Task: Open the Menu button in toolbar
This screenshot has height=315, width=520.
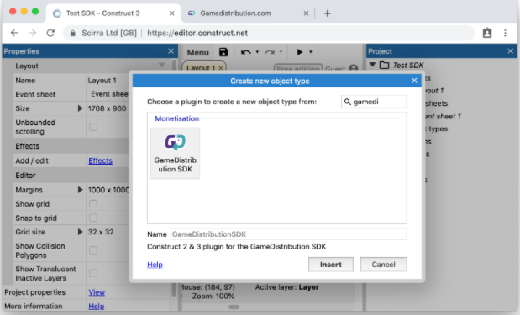Action: (197, 52)
